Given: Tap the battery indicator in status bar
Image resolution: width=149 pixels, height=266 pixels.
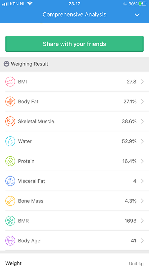Looking at the screenshot, I should tap(143, 4).
